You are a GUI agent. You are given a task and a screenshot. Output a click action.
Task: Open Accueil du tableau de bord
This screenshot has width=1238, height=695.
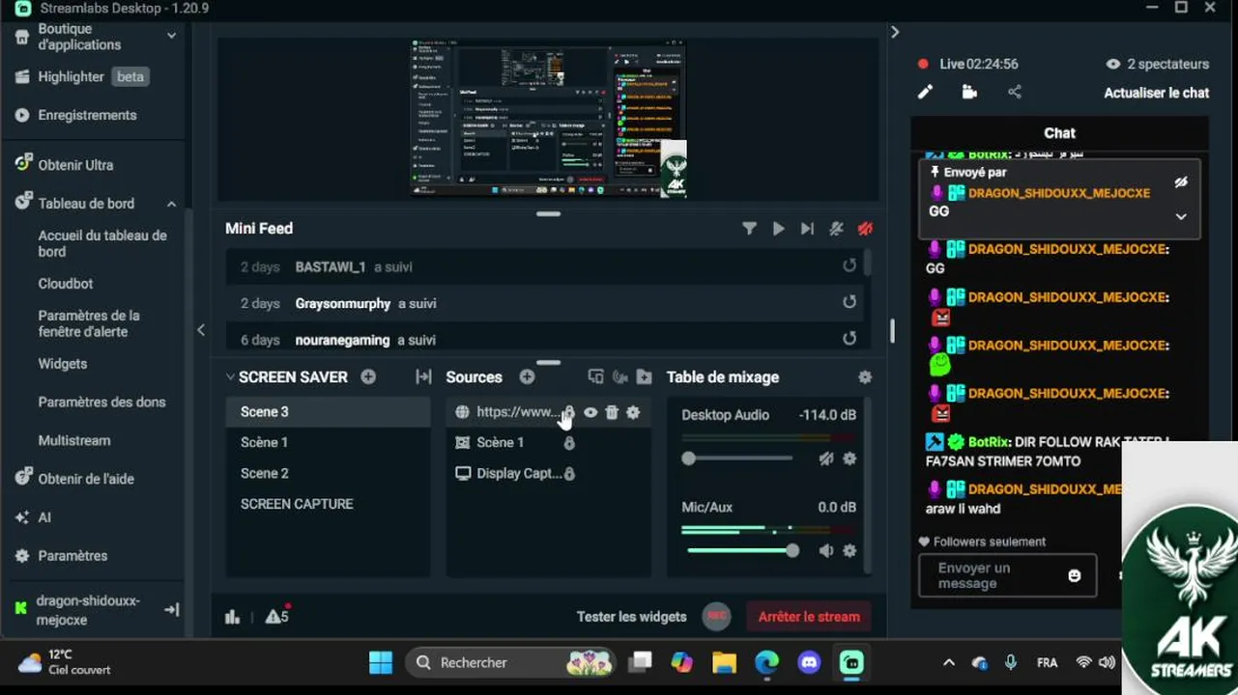102,243
